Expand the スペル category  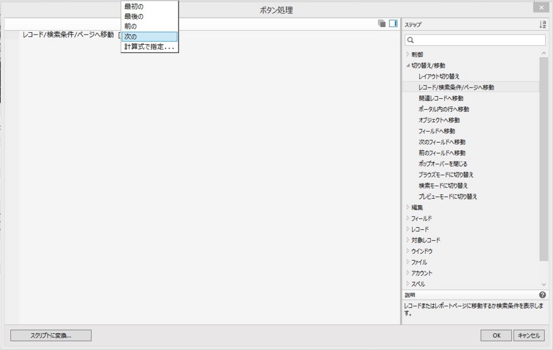pyautogui.click(x=408, y=284)
